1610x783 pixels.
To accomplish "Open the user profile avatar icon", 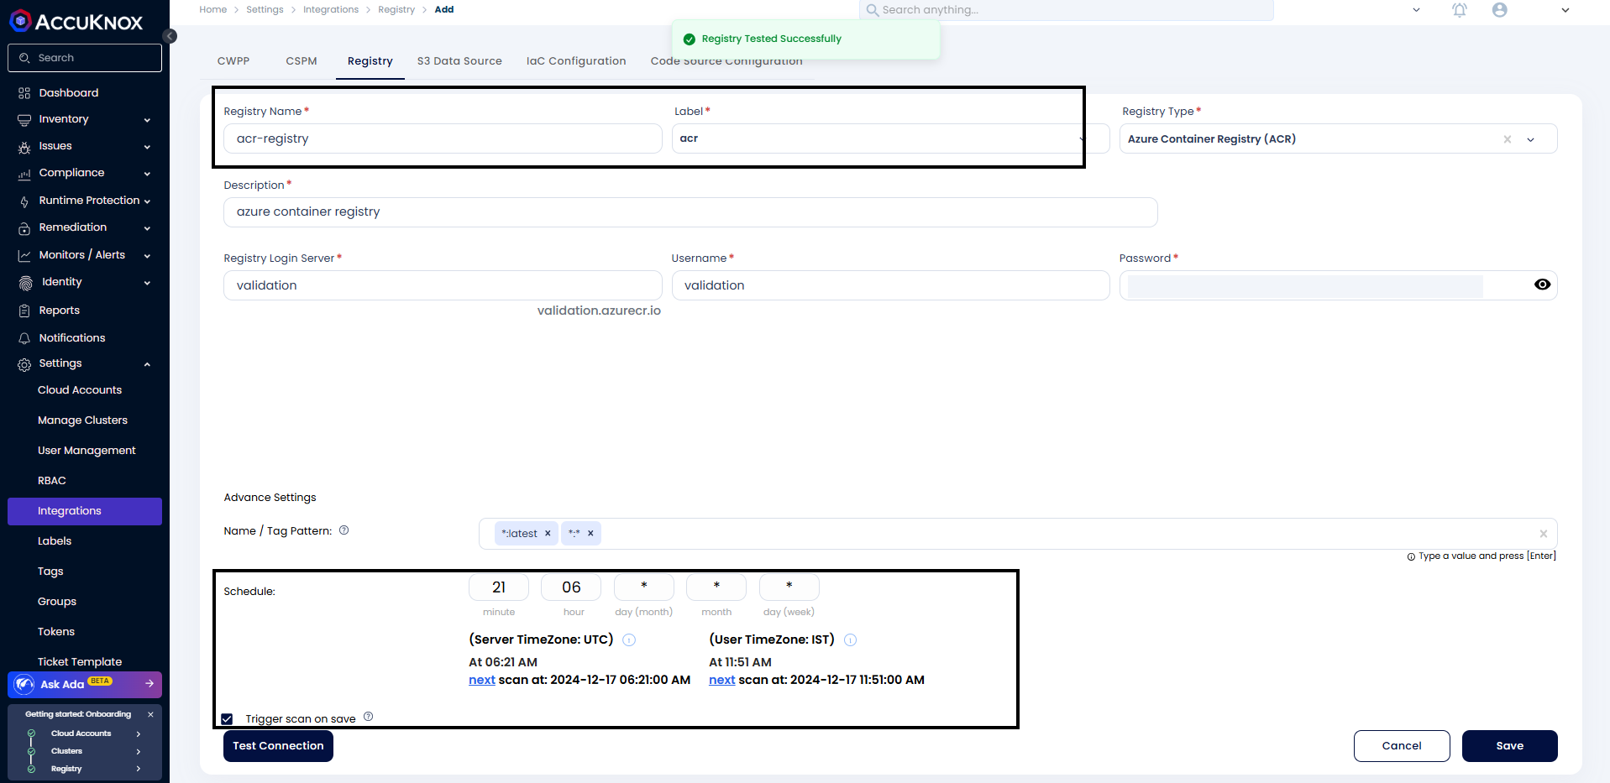I will 1500,10.
